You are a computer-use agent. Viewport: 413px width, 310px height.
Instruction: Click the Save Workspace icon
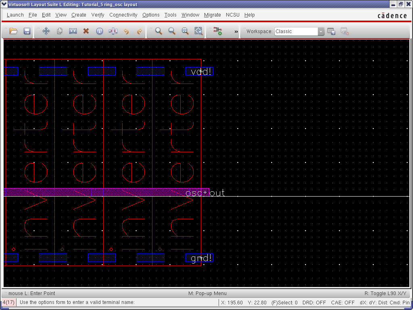click(331, 31)
